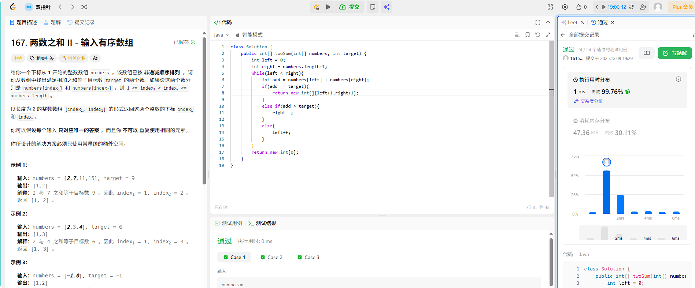Invite a collaborator user-plus icon
Image resolution: width=695 pixels, height=288 pixels.
coord(643,7)
